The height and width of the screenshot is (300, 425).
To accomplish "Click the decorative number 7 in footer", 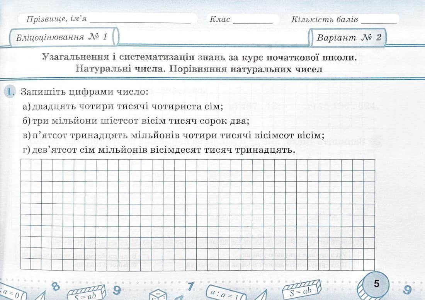I will point(191,286).
